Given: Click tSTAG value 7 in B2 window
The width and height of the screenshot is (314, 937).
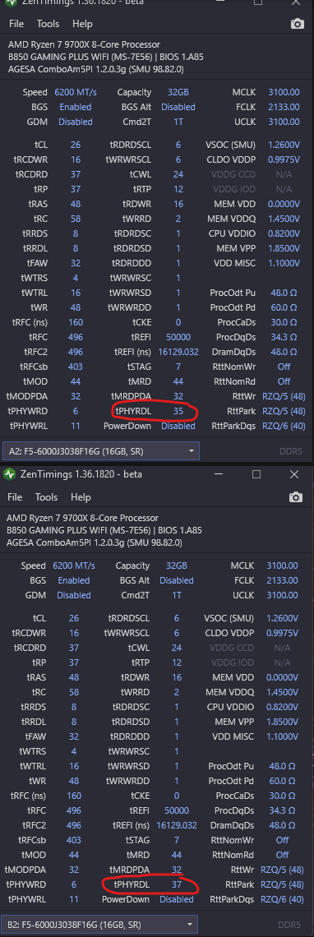Looking at the screenshot, I should (x=177, y=839).
